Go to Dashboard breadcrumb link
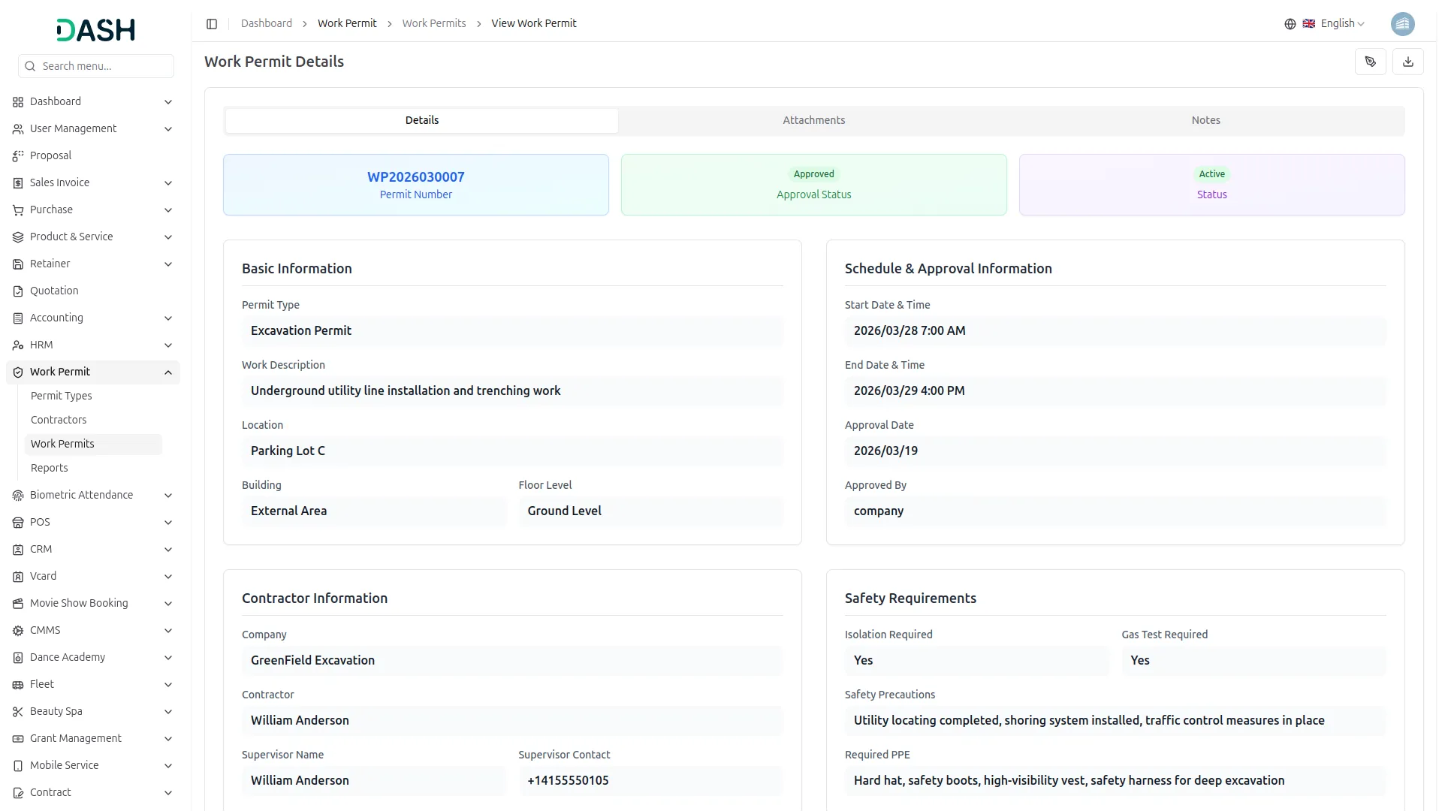Screen dimensions: 1442x811 266,24
